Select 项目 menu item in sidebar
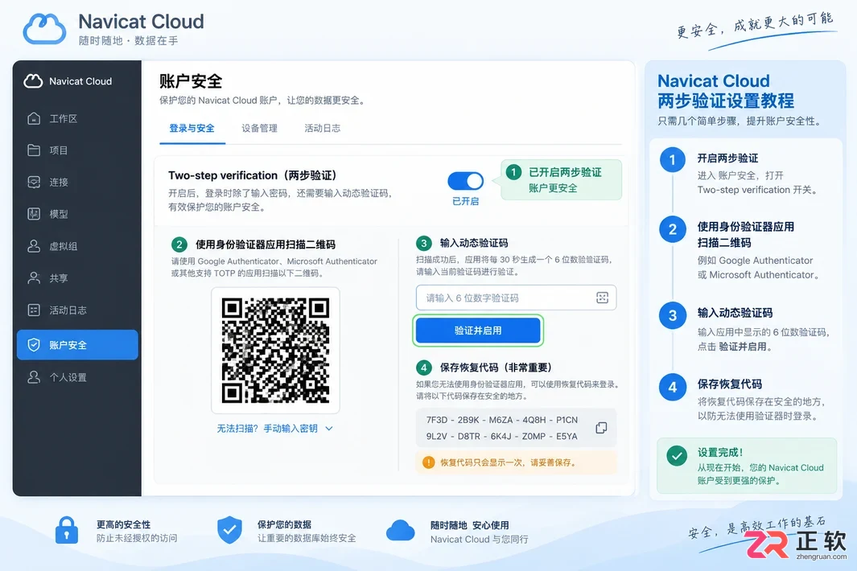This screenshot has width=857, height=571. [77, 150]
